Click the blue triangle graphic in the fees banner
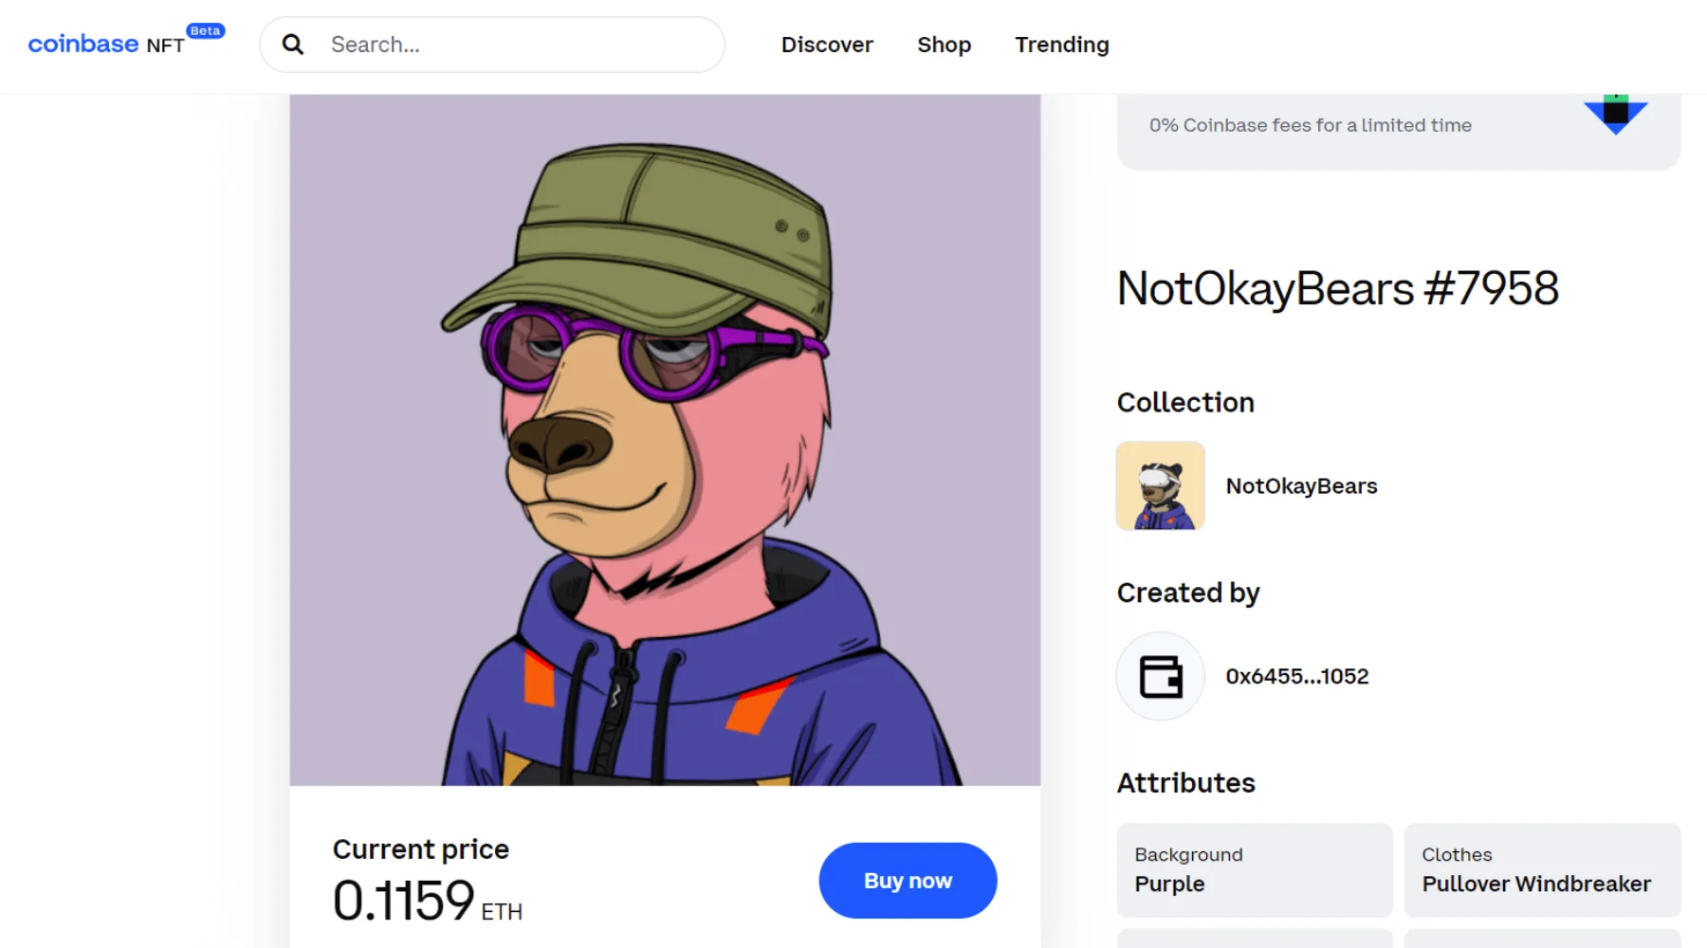Image resolution: width=1707 pixels, height=948 pixels. 1615,114
